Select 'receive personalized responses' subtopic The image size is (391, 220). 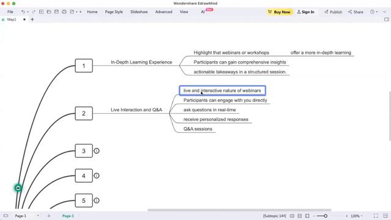pyautogui.click(x=216, y=120)
